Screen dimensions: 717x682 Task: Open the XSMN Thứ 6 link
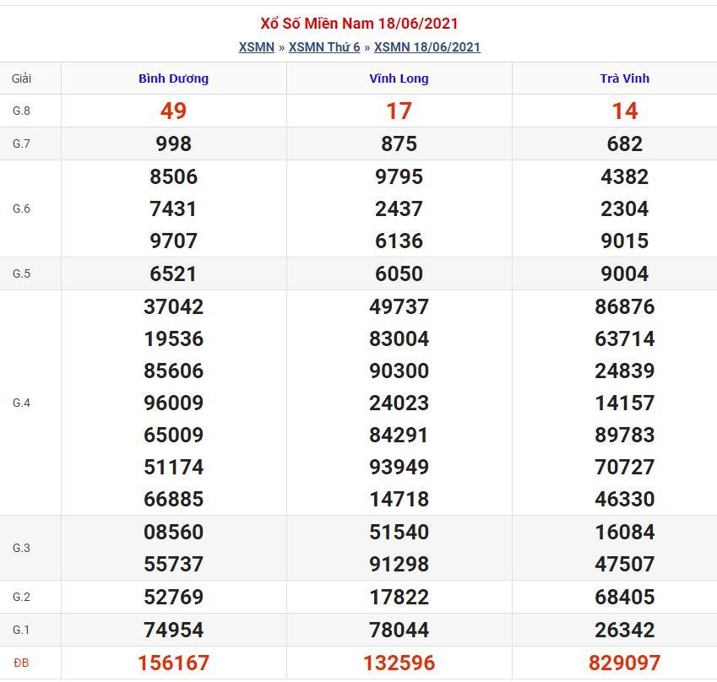pos(324,47)
